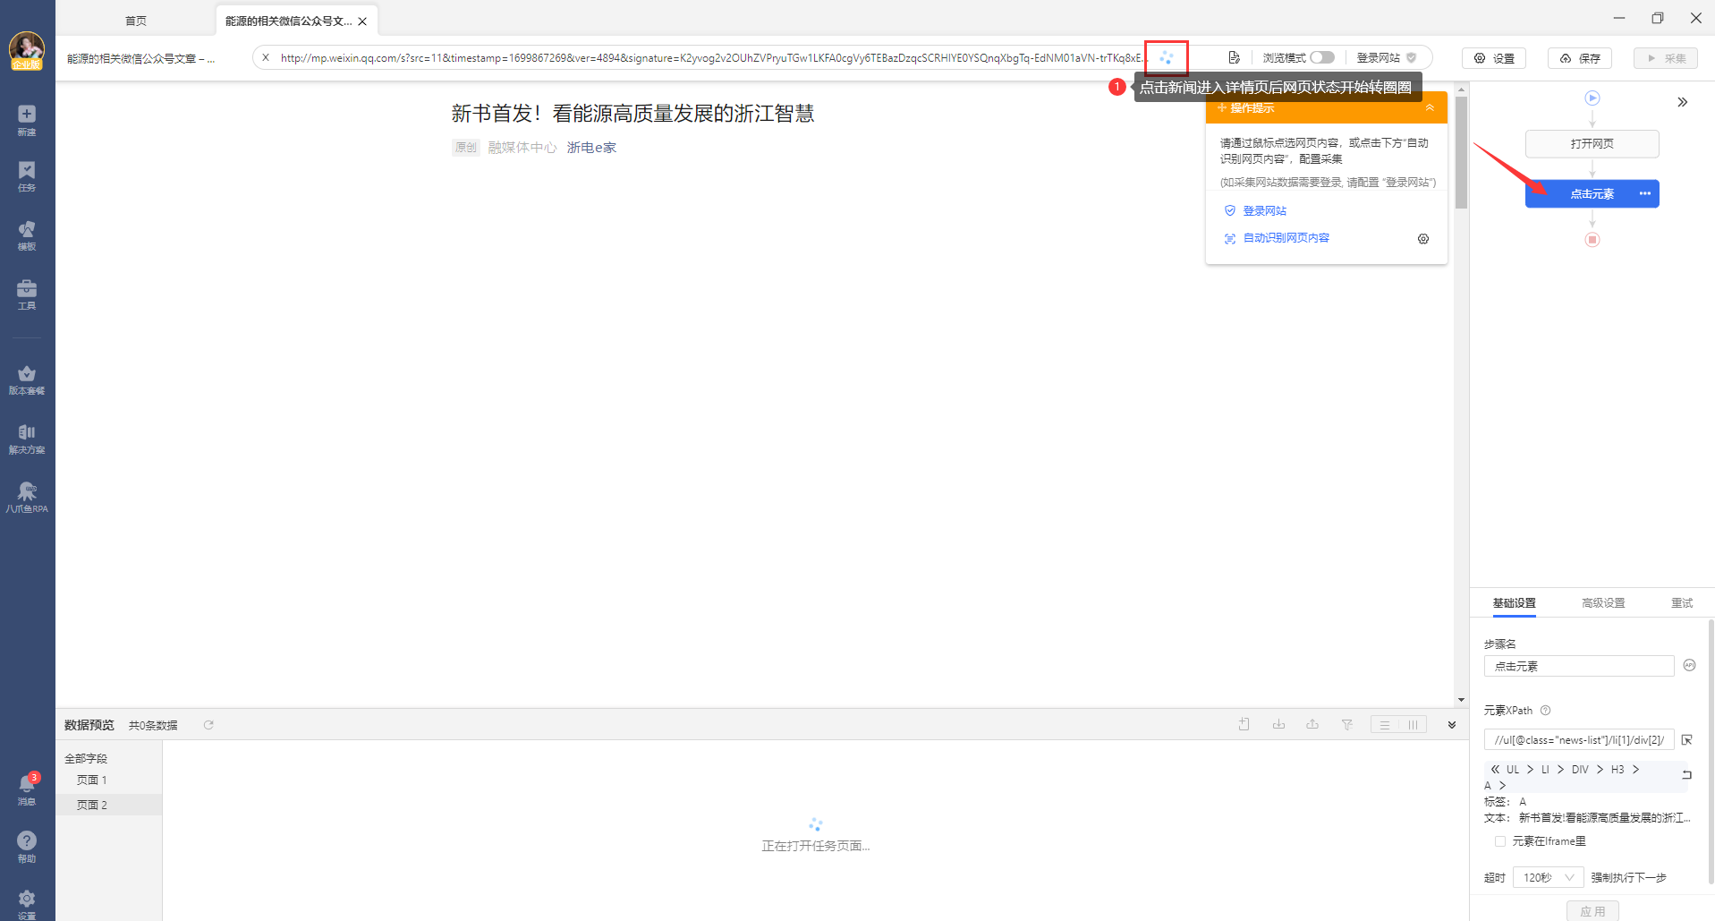
Task: Refresh the data preview panel
Action: click(x=208, y=725)
